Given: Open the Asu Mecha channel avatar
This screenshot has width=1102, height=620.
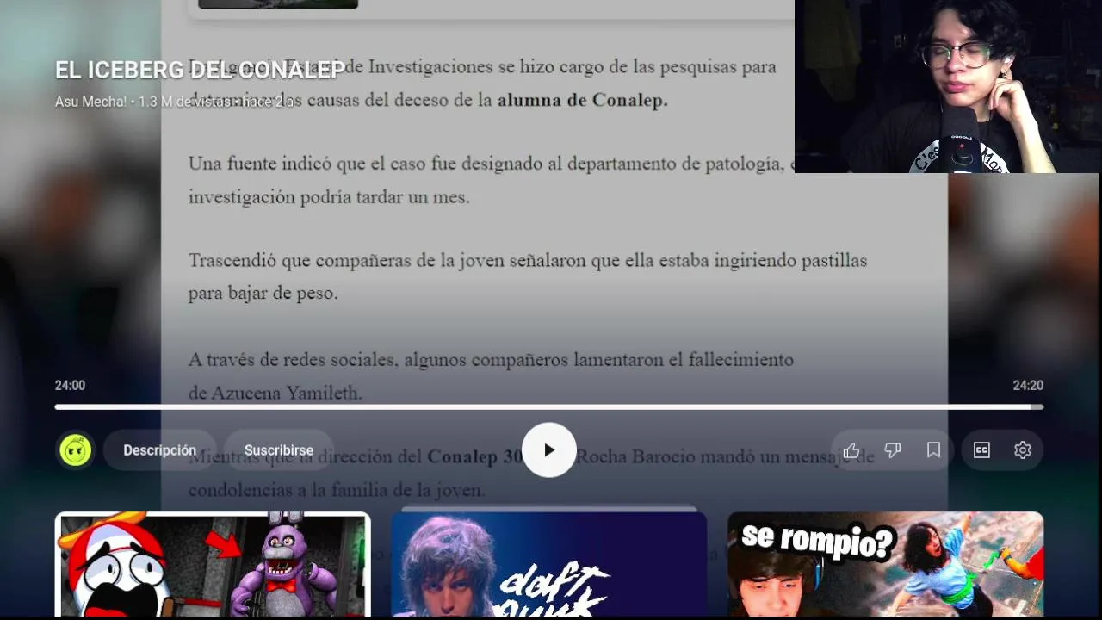Looking at the screenshot, I should click(76, 450).
